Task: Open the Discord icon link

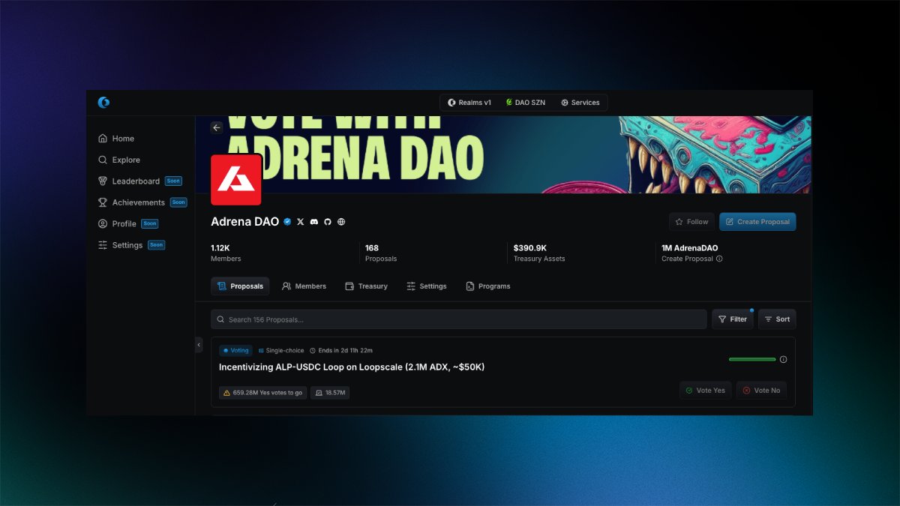Action: point(314,222)
